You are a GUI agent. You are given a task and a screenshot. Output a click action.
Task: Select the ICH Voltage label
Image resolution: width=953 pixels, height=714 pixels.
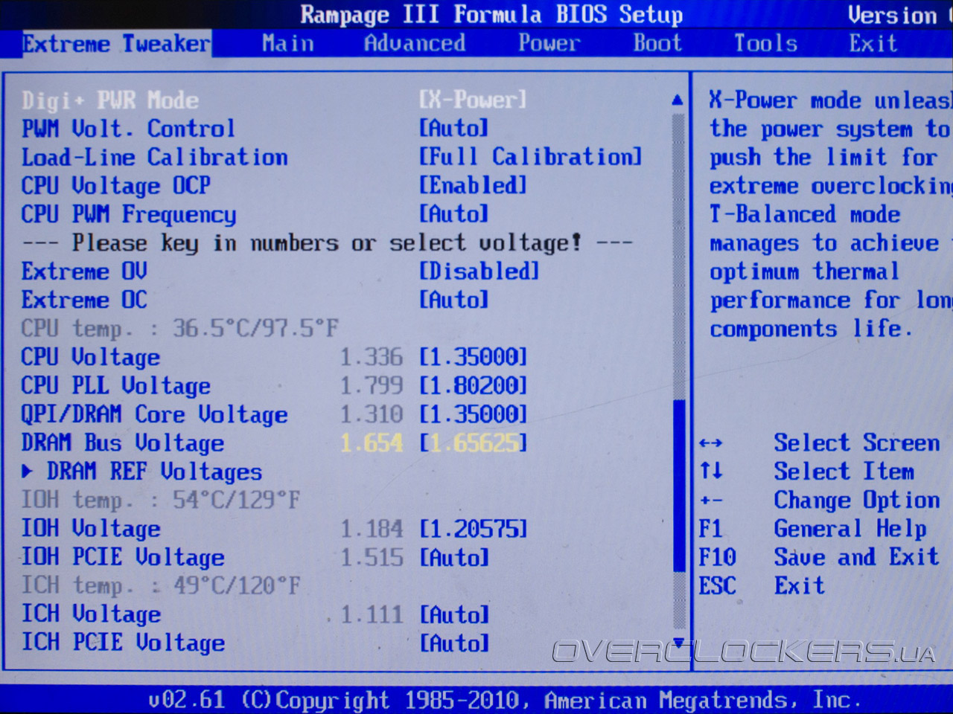(x=91, y=615)
